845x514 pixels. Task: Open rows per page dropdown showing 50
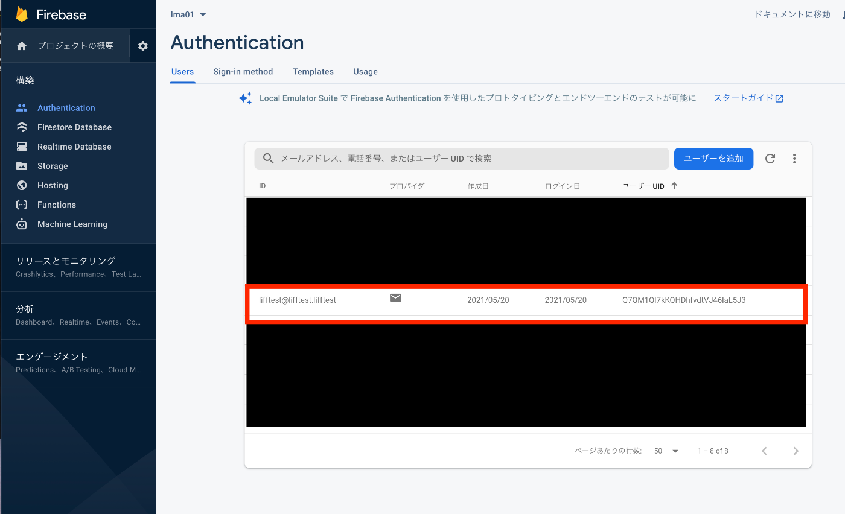666,451
